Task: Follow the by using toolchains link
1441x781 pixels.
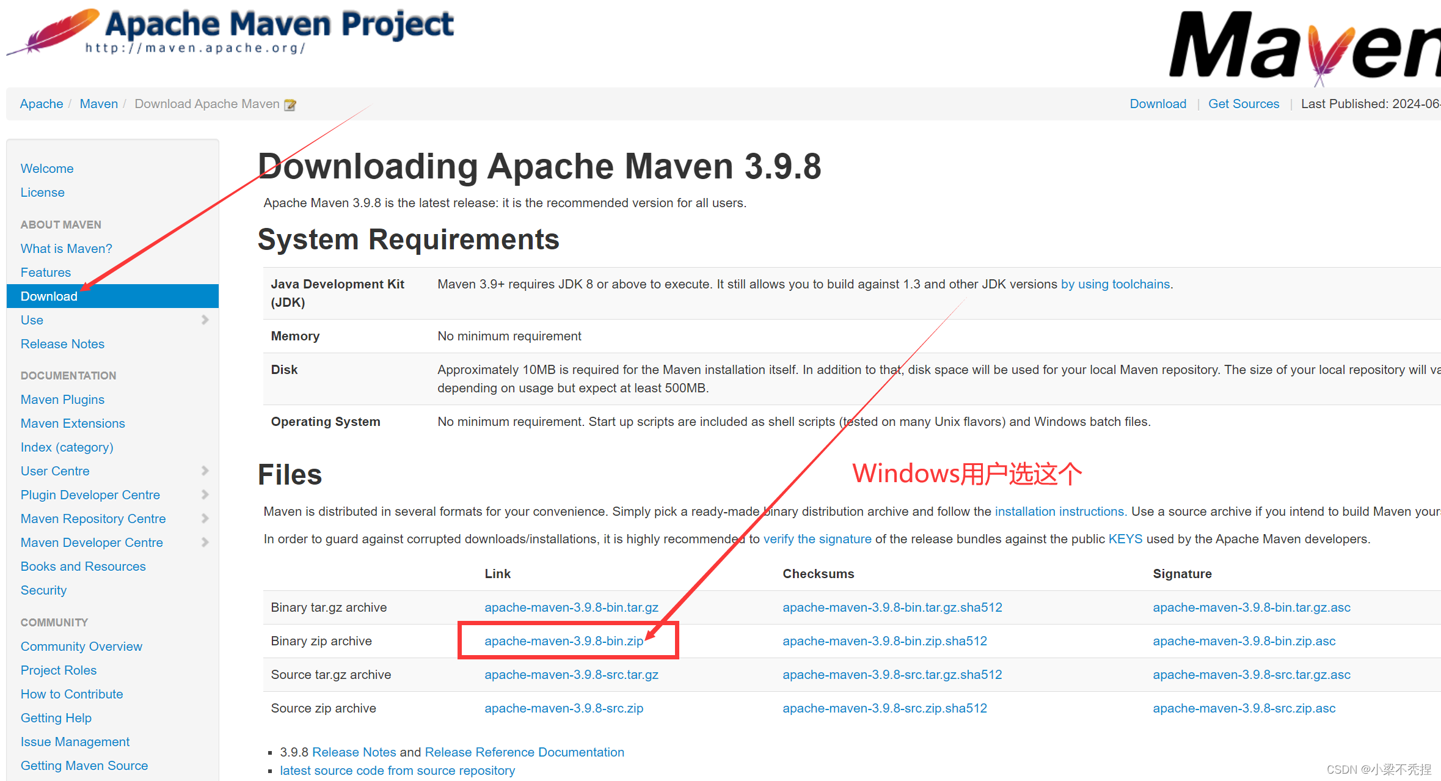Action: tap(1115, 284)
